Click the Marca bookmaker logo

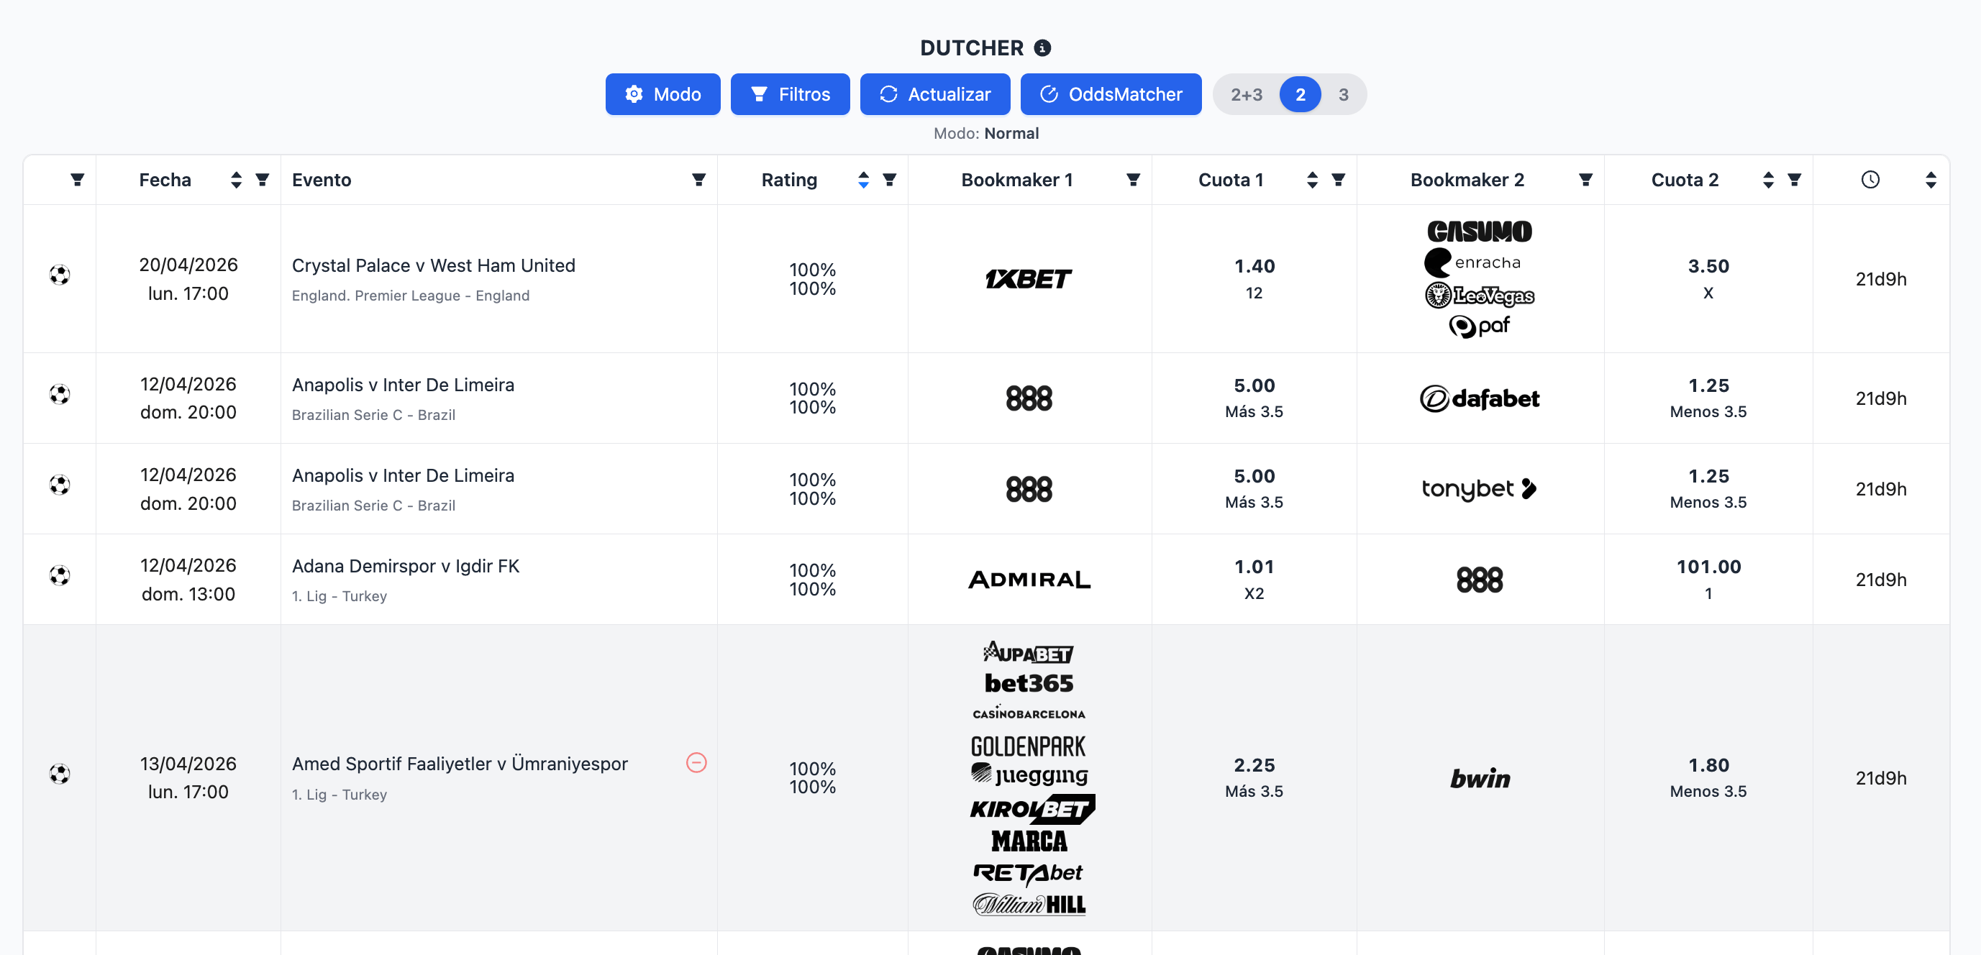pos(1029,841)
